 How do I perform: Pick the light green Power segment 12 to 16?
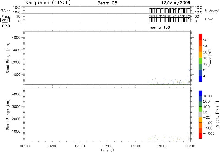[200, 61]
